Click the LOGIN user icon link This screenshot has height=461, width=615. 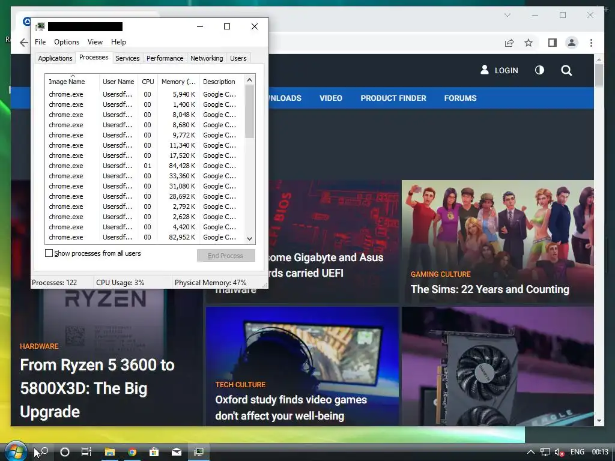pyautogui.click(x=499, y=70)
